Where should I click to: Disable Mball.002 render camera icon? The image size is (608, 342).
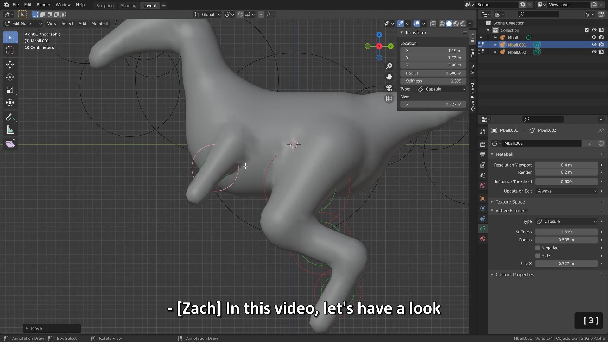pyautogui.click(x=601, y=52)
